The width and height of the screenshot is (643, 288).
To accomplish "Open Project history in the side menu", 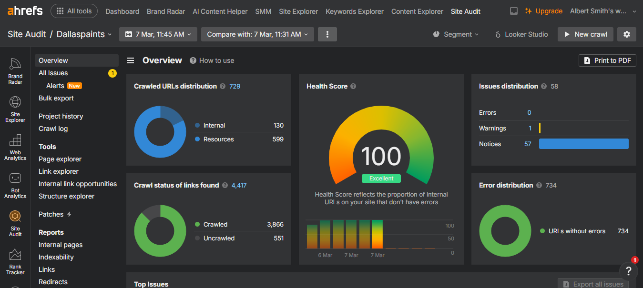I will [x=61, y=116].
